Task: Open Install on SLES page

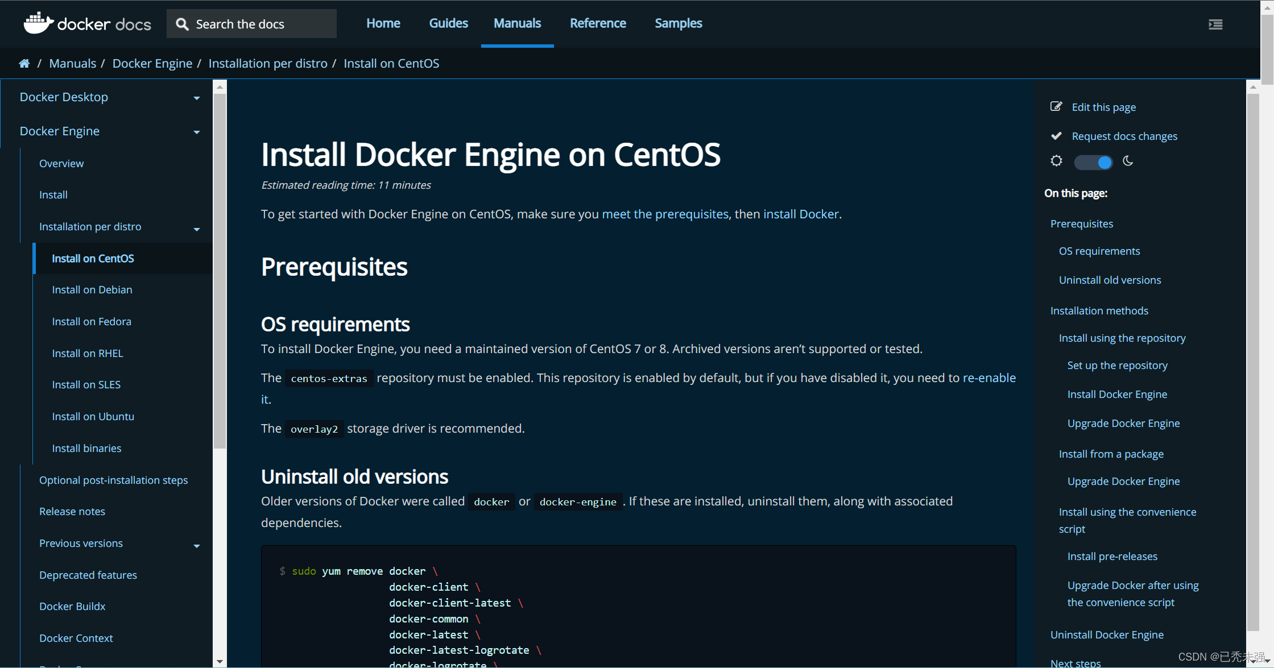Action: [86, 384]
